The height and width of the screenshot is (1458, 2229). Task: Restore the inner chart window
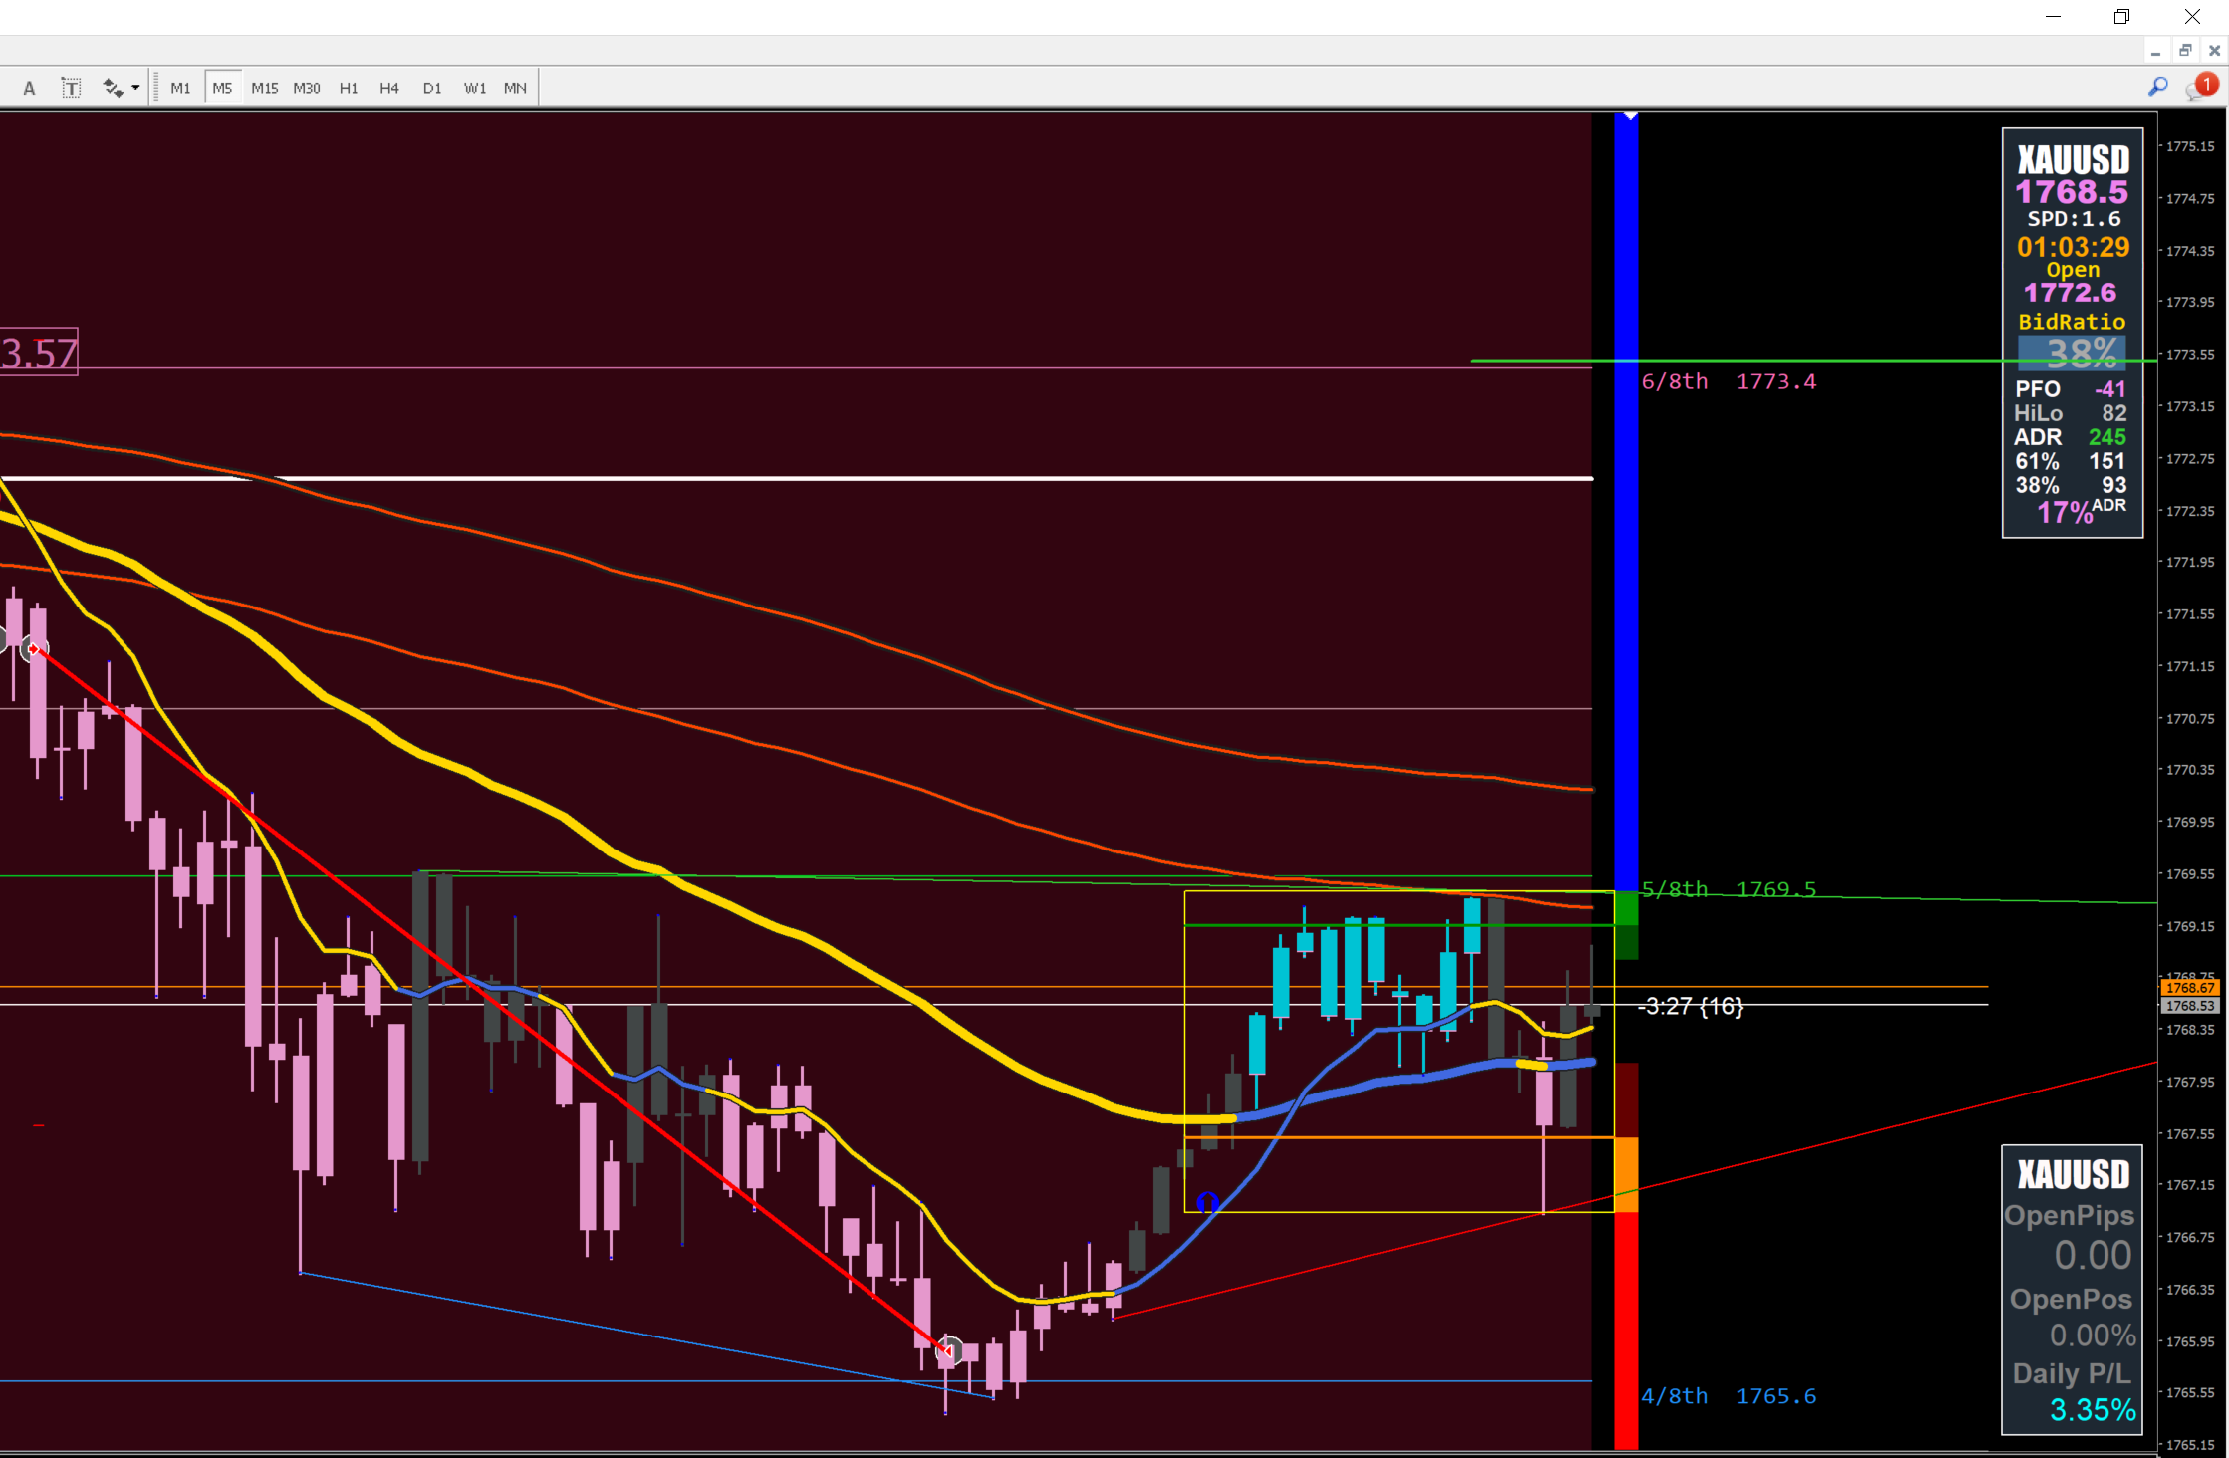(2185, 51)
